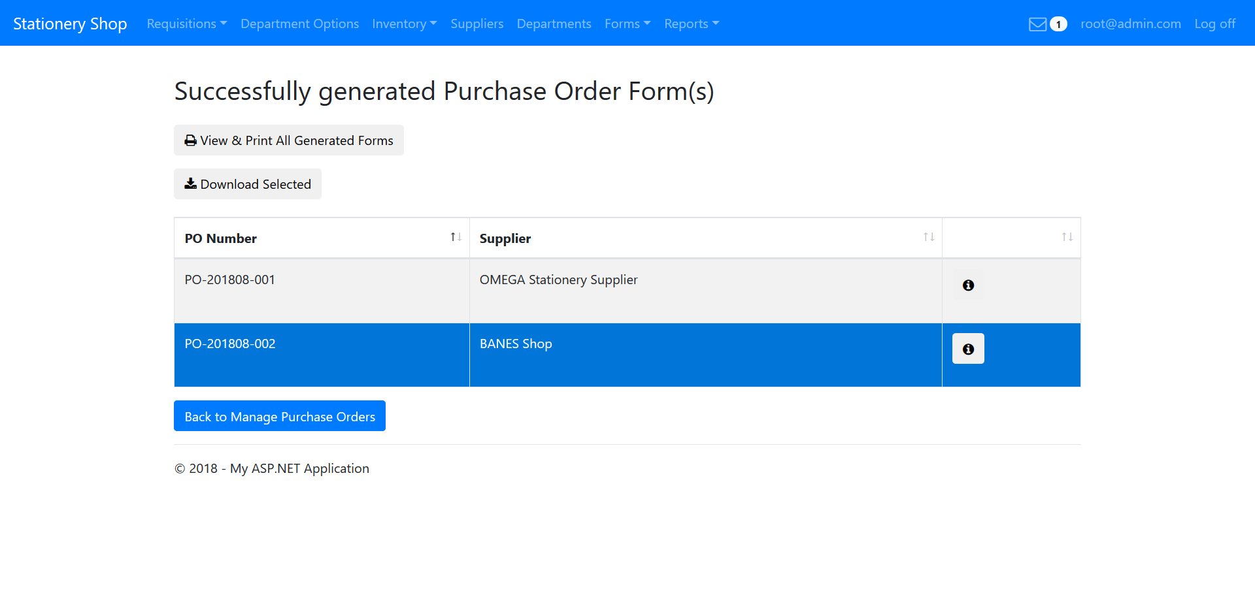Navigate to the Suppliers page
1255x612 pixels.
(x=477, y=24)
